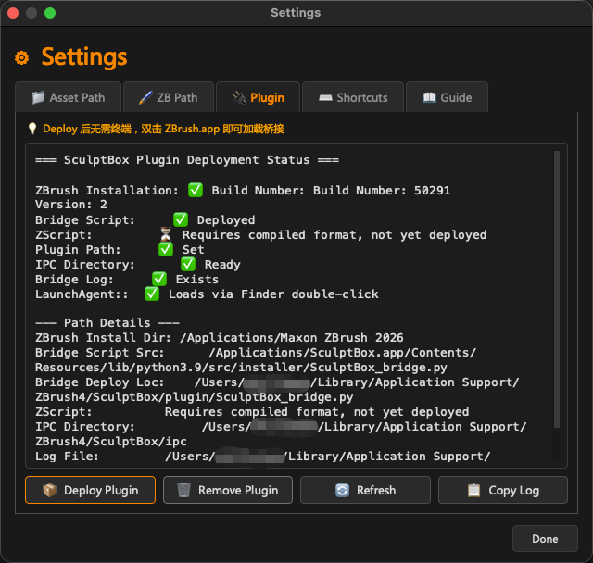The width and height of the screenshot is (593, 563).
Task: Open the ZB Path tab
Action: tap(169, 97)
